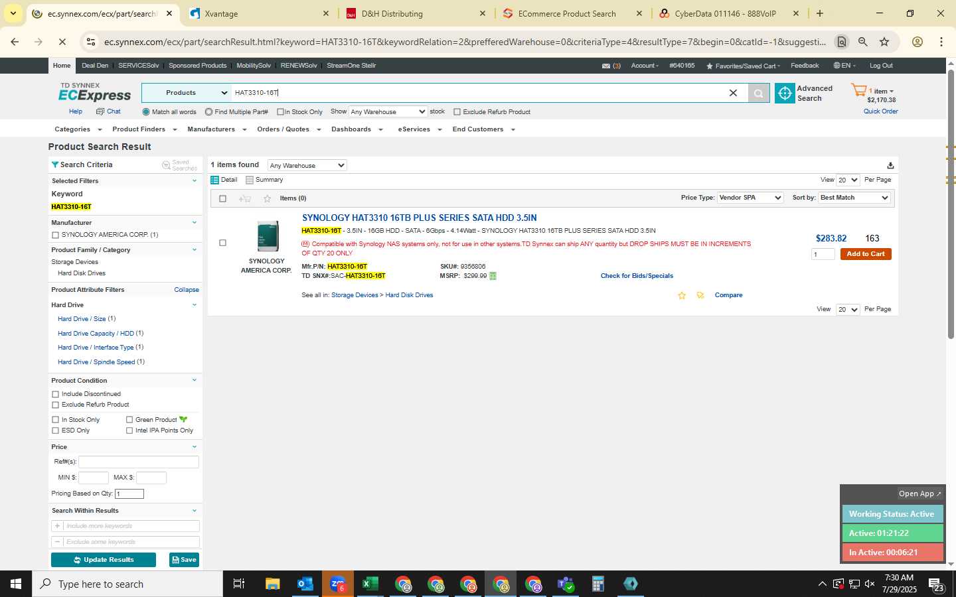Open the Chrome profile icon

[917, 42]
